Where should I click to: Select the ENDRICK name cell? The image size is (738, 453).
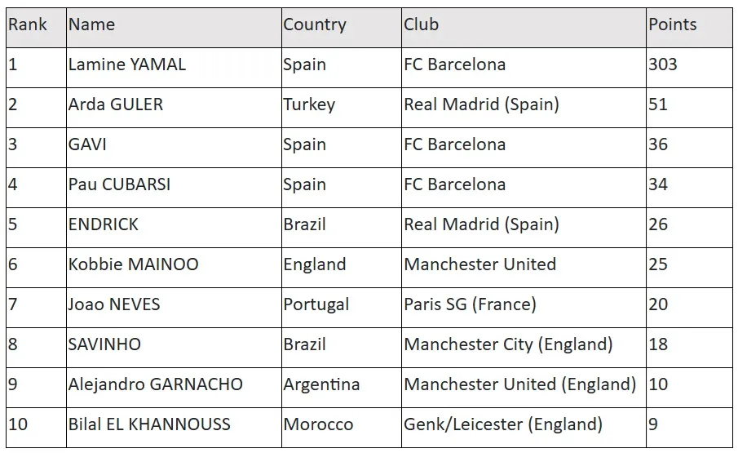104,224
